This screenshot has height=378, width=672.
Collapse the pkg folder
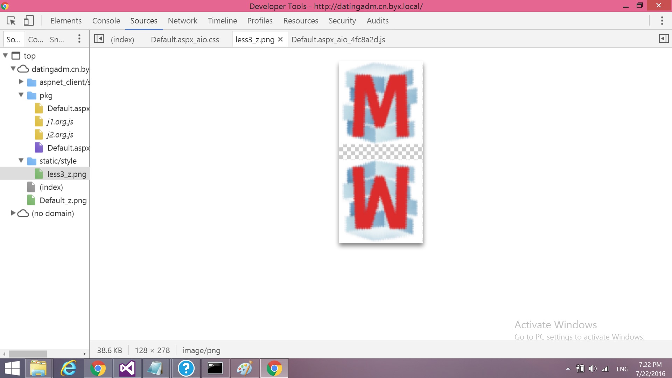(x=21, y=95)
